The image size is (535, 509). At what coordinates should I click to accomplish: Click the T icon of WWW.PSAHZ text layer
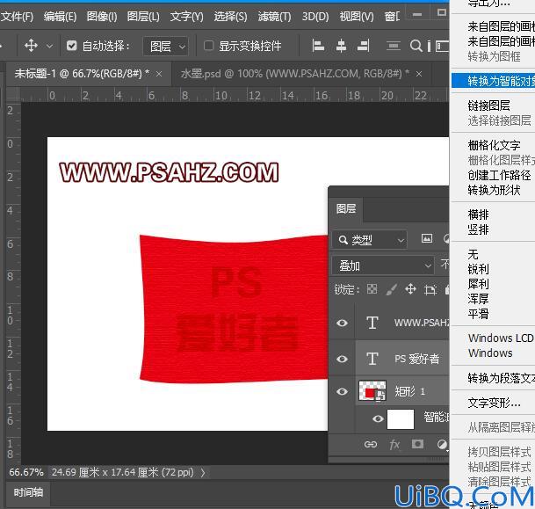tap(372, 323)
